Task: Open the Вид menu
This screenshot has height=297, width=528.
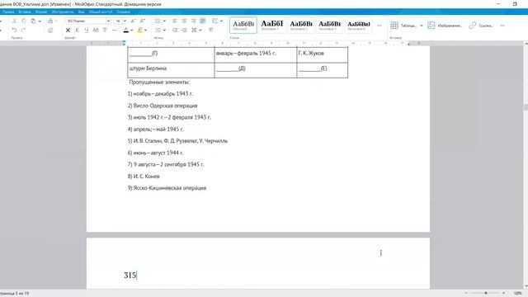Action: (81, 12)
